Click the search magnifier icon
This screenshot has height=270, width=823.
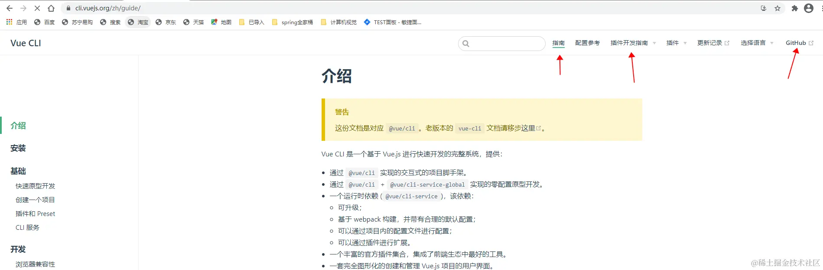pyautogui.click(x=466, y=43)
